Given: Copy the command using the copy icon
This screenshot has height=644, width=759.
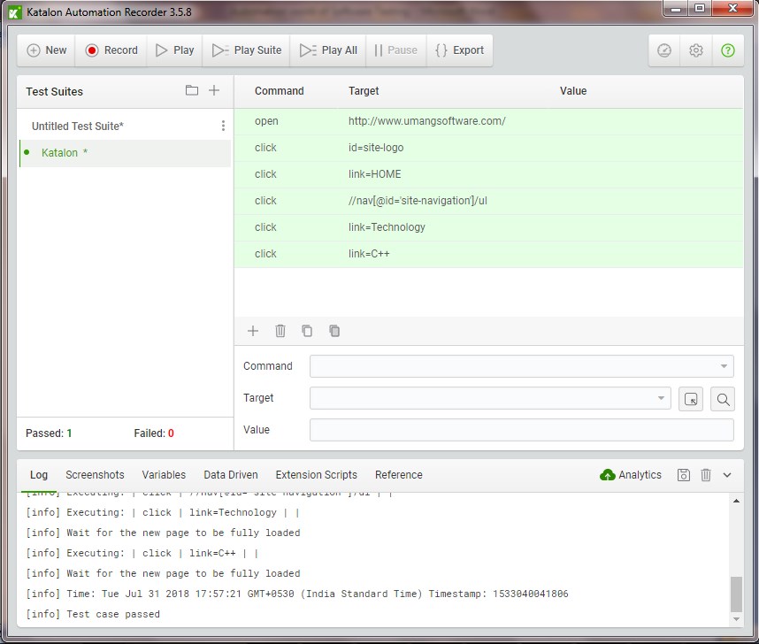Looking at the screenshot, I should (307, 331).
